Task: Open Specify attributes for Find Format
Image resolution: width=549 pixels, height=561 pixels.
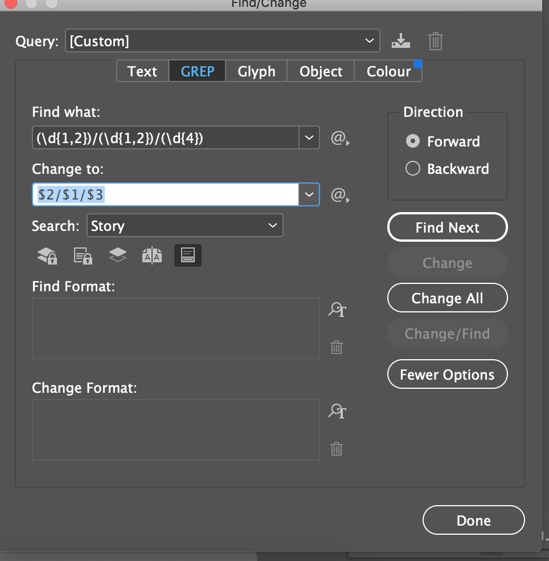Action: click(337, 310)
